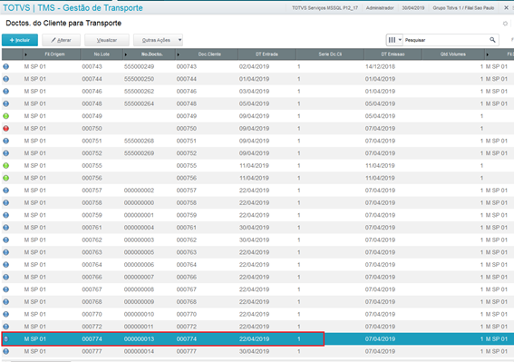
Task: Click the magnifier search icon
Action: 492,40
